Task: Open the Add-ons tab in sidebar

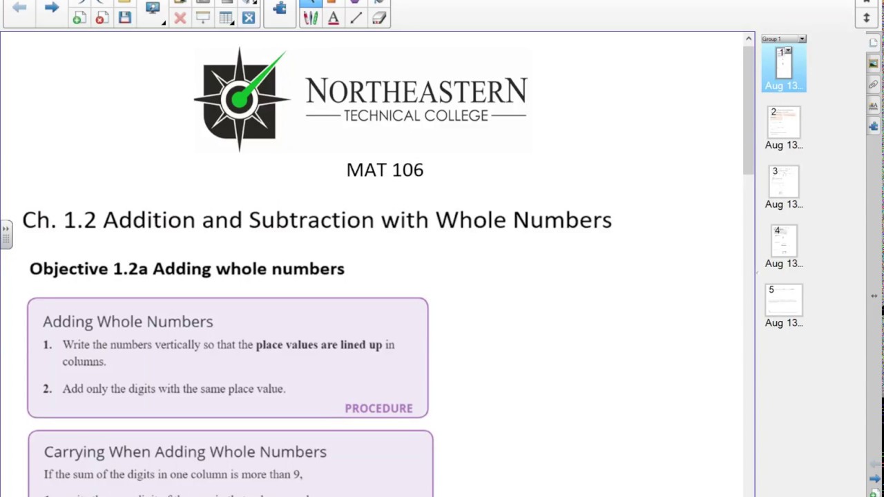Action: coord(874,126)
